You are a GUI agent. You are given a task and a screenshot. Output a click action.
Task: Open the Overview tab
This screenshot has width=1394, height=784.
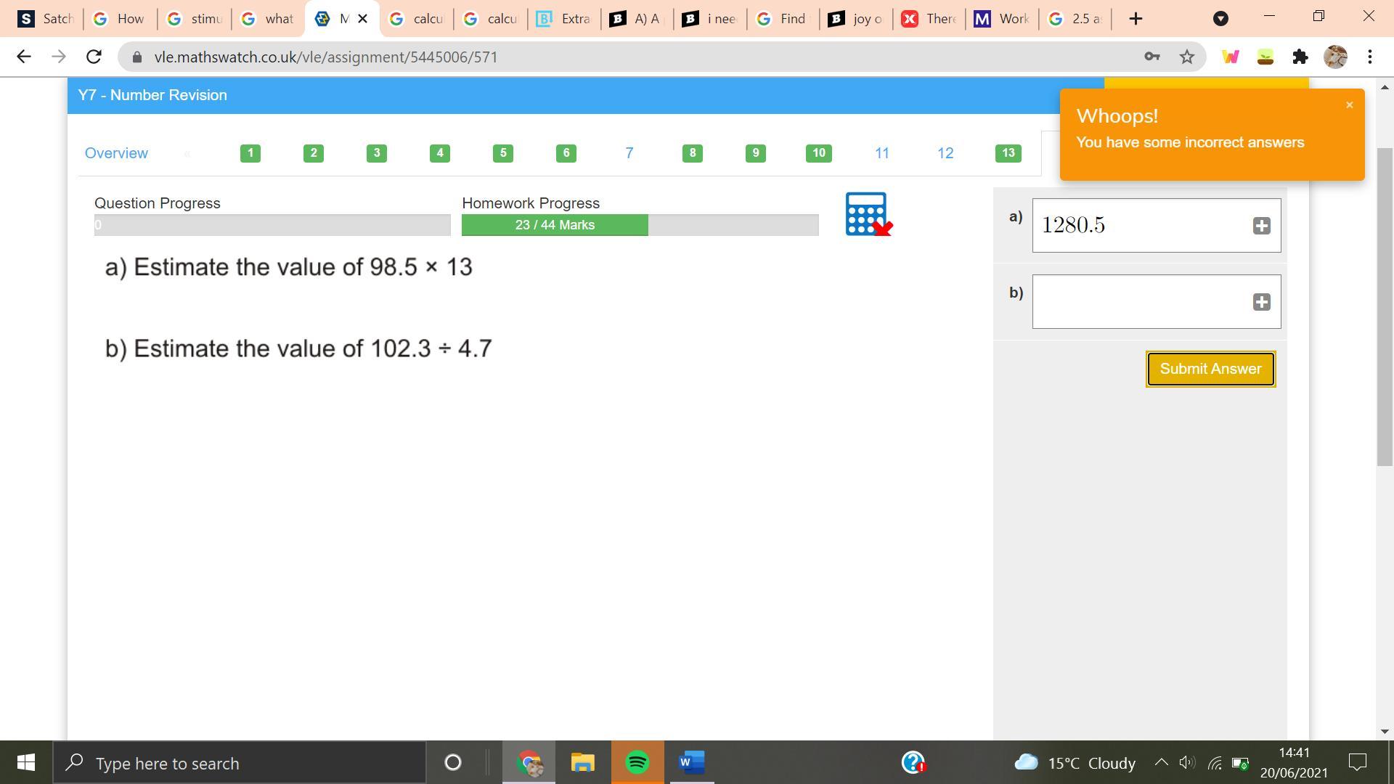coord(116,153)
